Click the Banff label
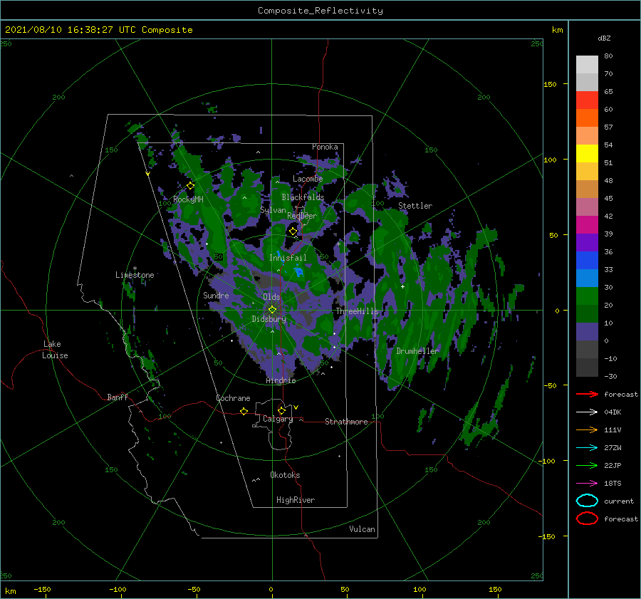The image size is (641, 599). tap(118, 397)
